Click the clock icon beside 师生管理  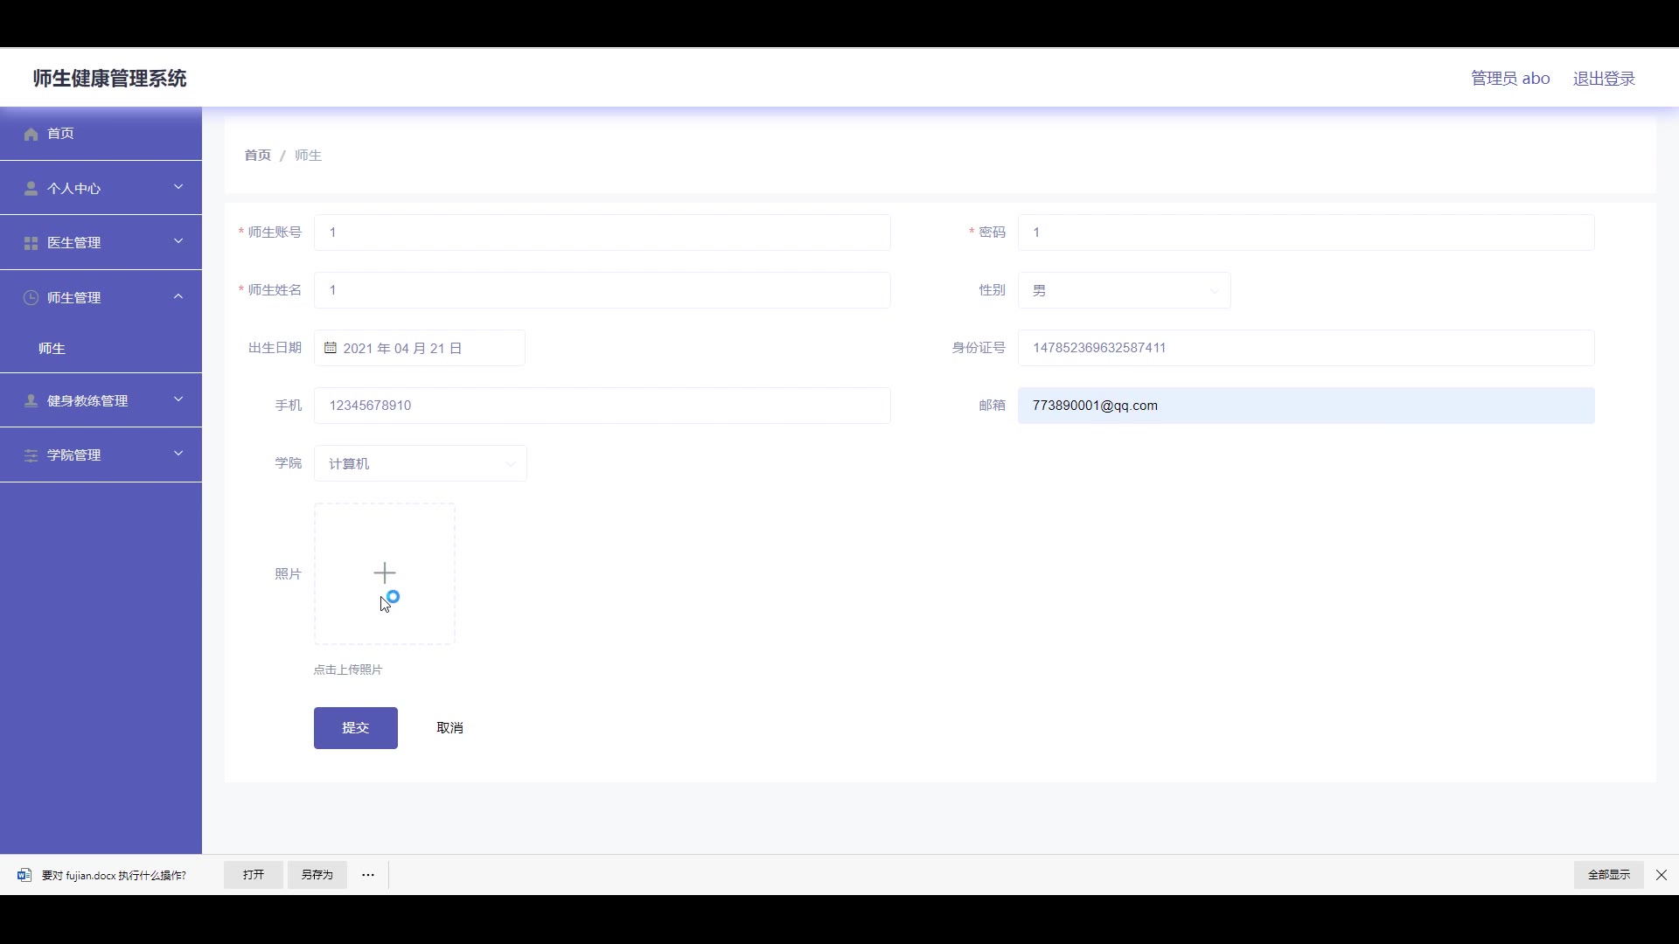(31, 298)
